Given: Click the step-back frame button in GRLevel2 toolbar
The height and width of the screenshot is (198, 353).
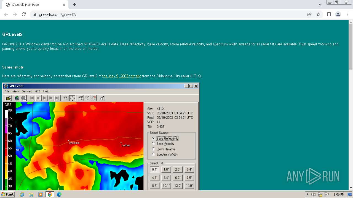Looking at the screenshot, I should tap(38, 98).
